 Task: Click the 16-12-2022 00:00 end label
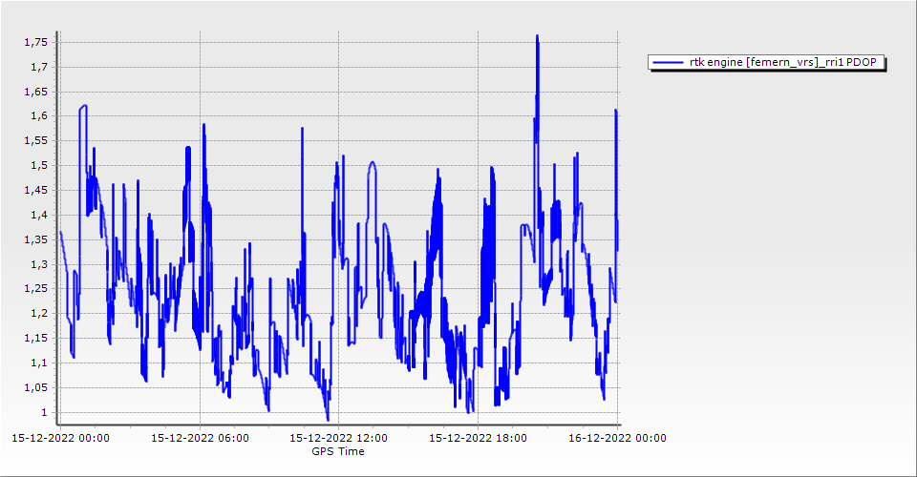pos(617,439)
